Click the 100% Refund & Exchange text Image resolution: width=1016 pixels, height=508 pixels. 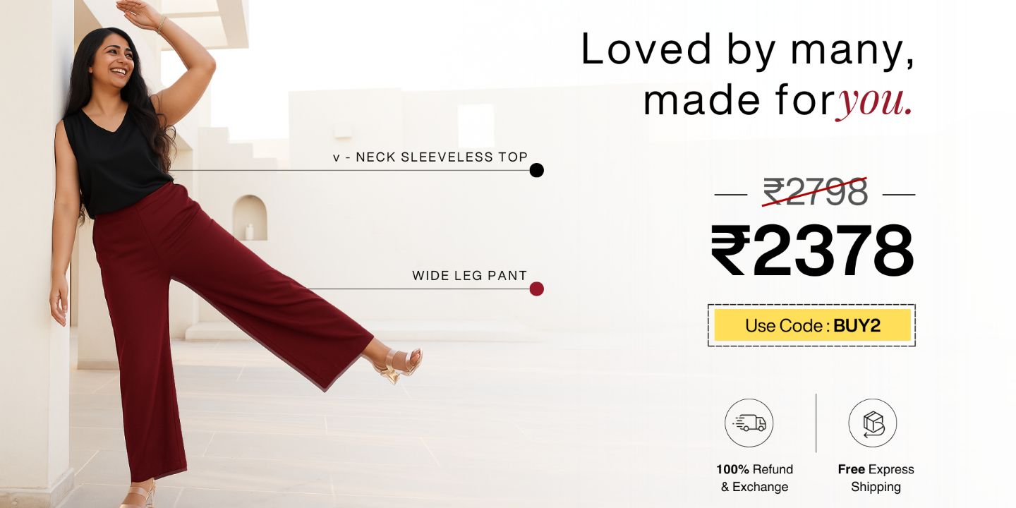click(x=754, y=478)
